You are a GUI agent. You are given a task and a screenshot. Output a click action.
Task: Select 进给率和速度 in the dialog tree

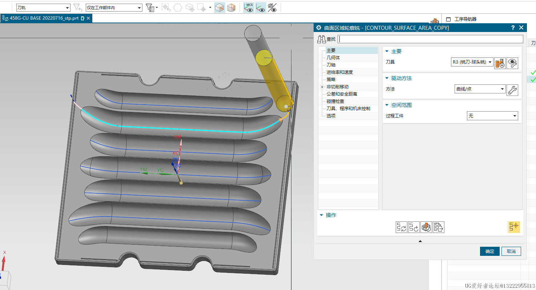(339, 72)
